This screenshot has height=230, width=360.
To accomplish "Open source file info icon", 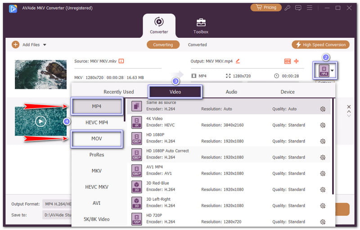I will coord(121,61).
